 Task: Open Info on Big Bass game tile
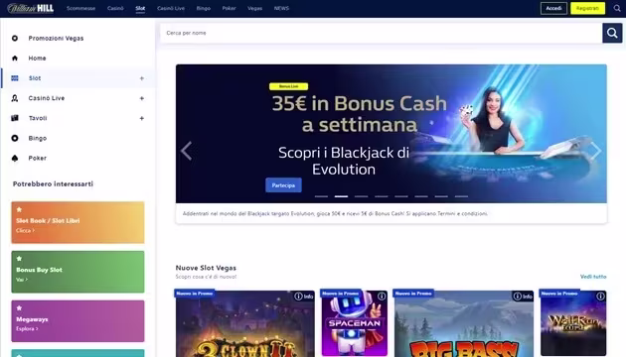tap(523, 297)
